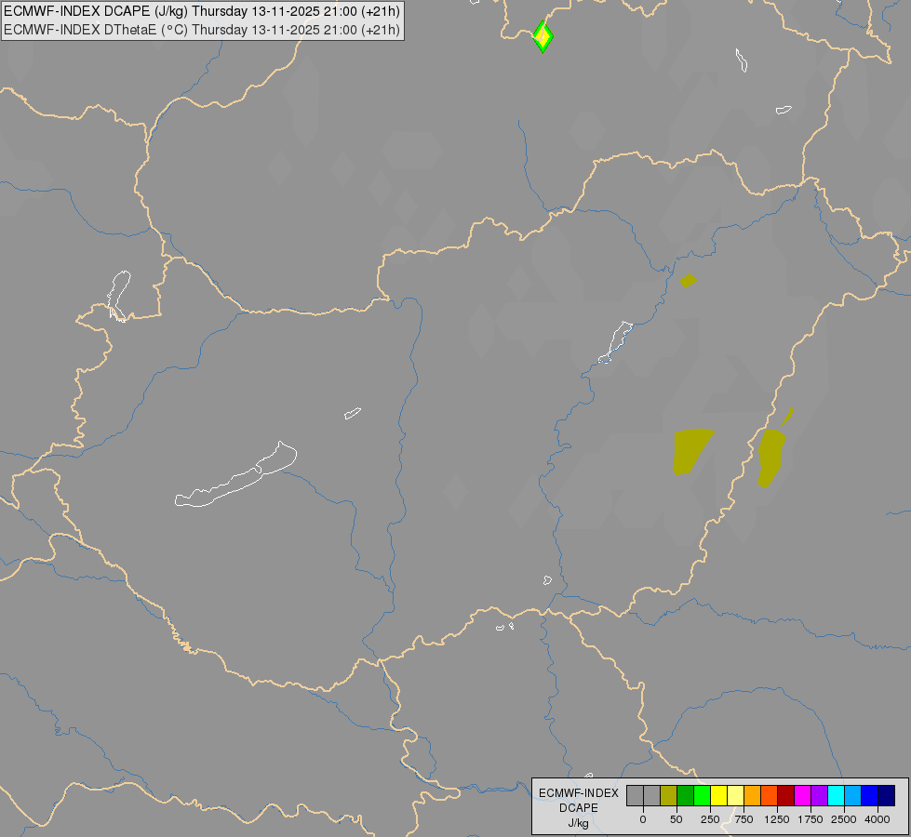Click the purple legend swatch
The image size is (911, 837).
click(x=819, y=796)
